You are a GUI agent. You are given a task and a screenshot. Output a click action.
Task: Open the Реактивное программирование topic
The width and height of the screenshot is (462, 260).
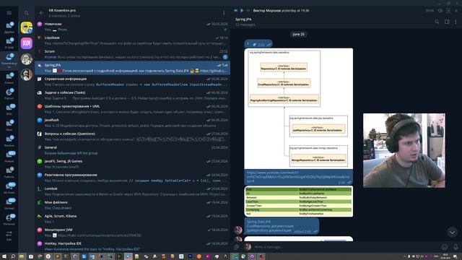pyautogui.click(x=133, y=178)
